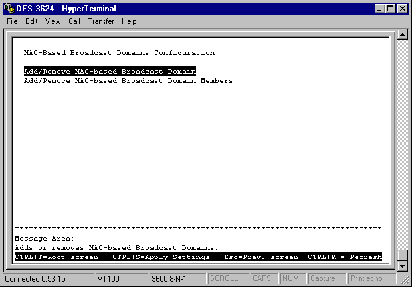Open the Call menu
412x287 pixels.
[x=74, y=21]
